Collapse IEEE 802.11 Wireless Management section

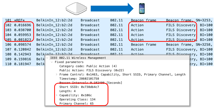pyautogui.click(x=48, y=58)
